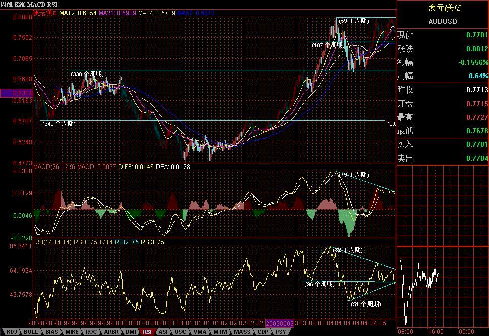Click the highlighted 20030502 date marker
Image resolution: width=489 pixels, height=336 pixels.
279,323
